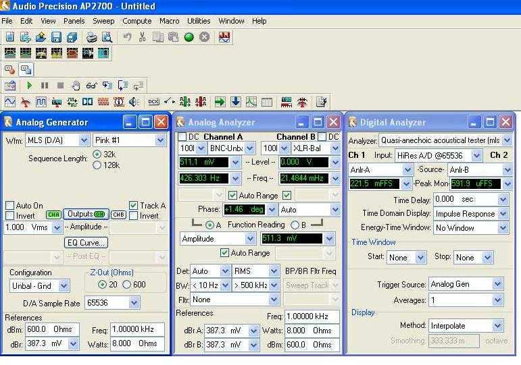Open the Macro menu

click(x=169, y=21)
